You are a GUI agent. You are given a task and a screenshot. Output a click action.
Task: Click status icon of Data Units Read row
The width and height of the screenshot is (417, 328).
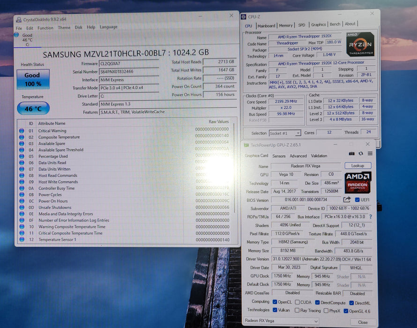click(22, 163)
